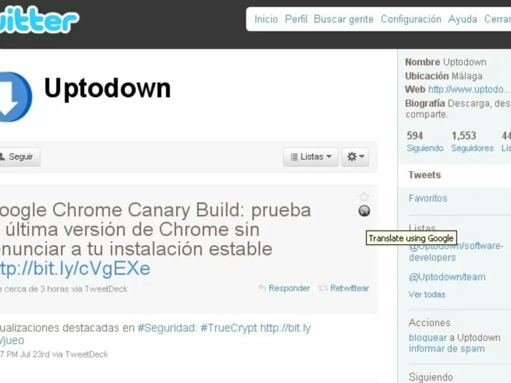Retweet the Chrome Canary tweet
The width and height of the screenshot is (511, 383).
(344, 289)
